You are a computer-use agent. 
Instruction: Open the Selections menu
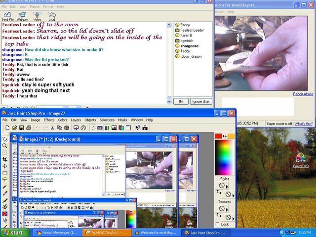click(107, 120)
